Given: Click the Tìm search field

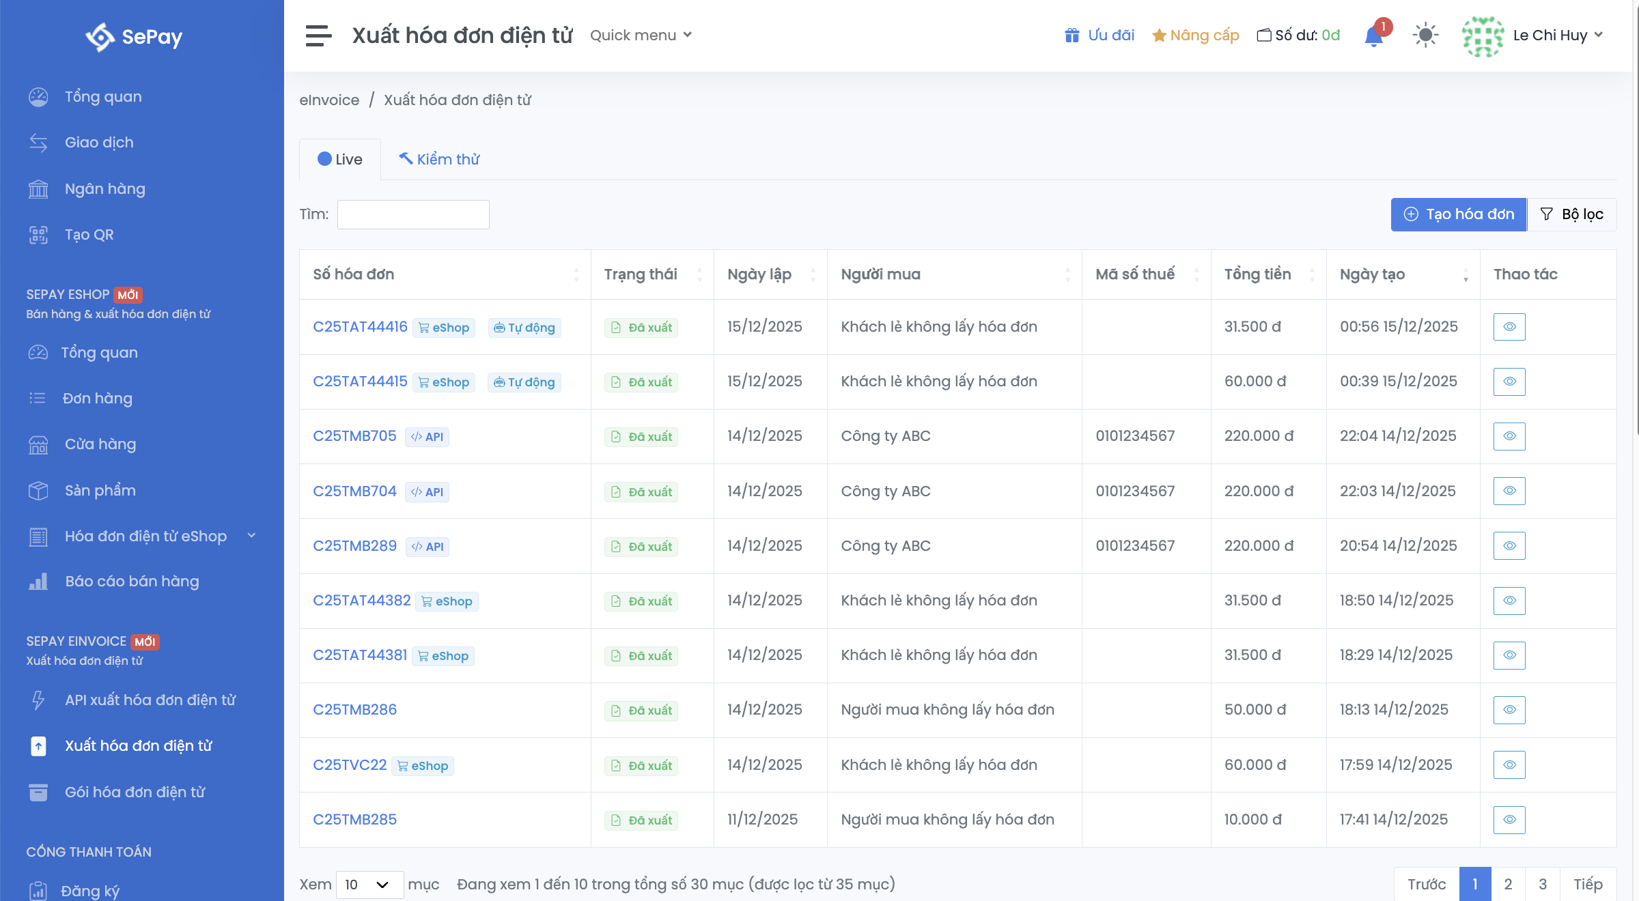Looking at the screenshot, I should [413, 215].
